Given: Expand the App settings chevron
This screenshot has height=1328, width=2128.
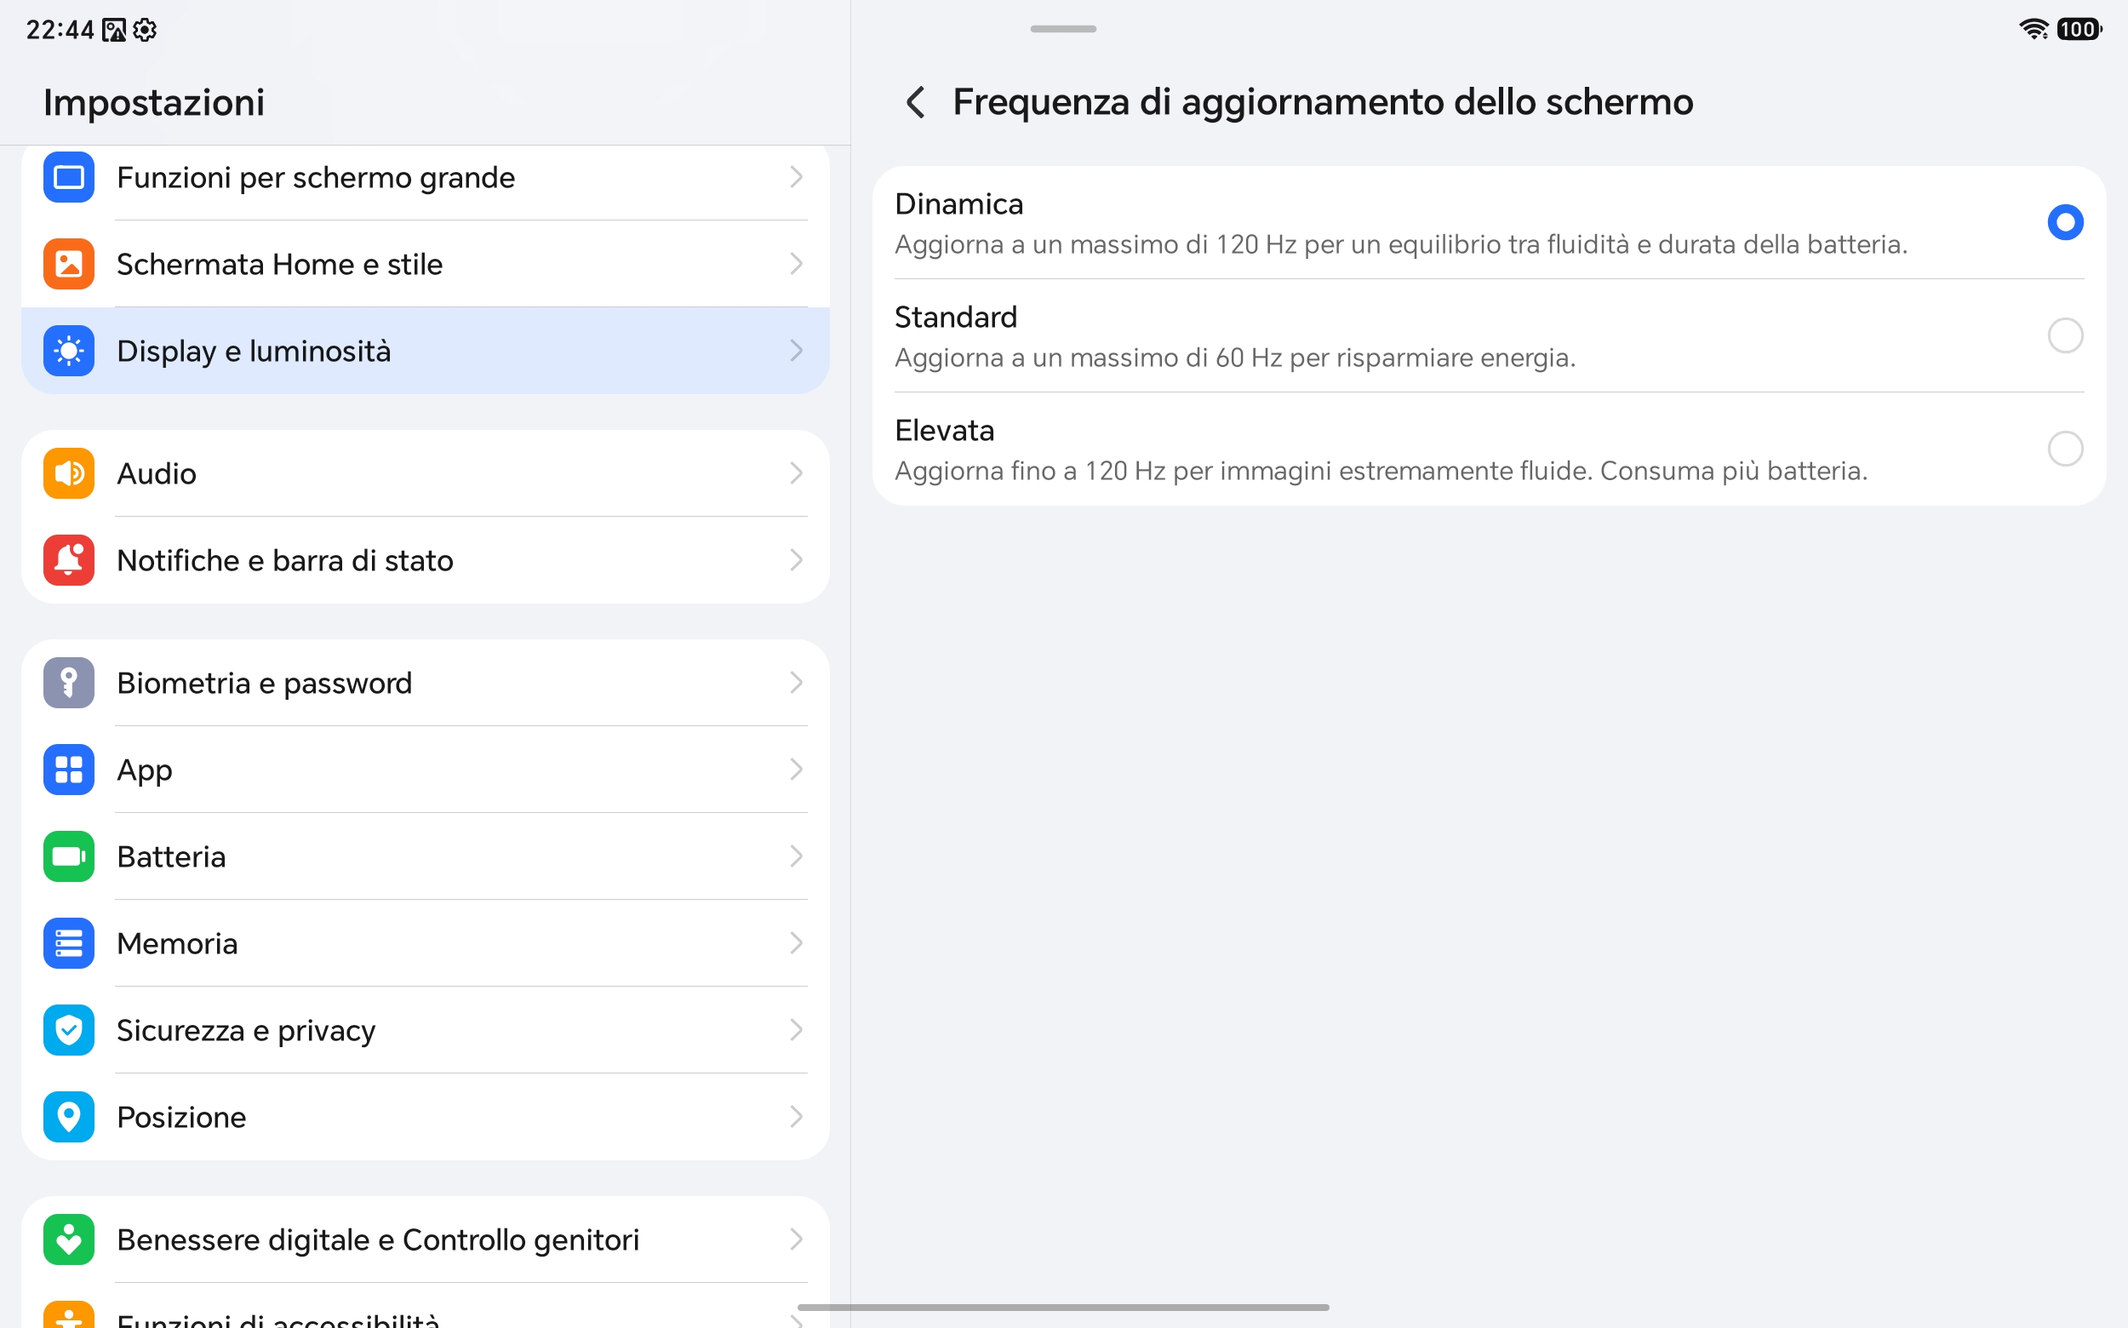Looking at the screenshot, I should 796,770.
